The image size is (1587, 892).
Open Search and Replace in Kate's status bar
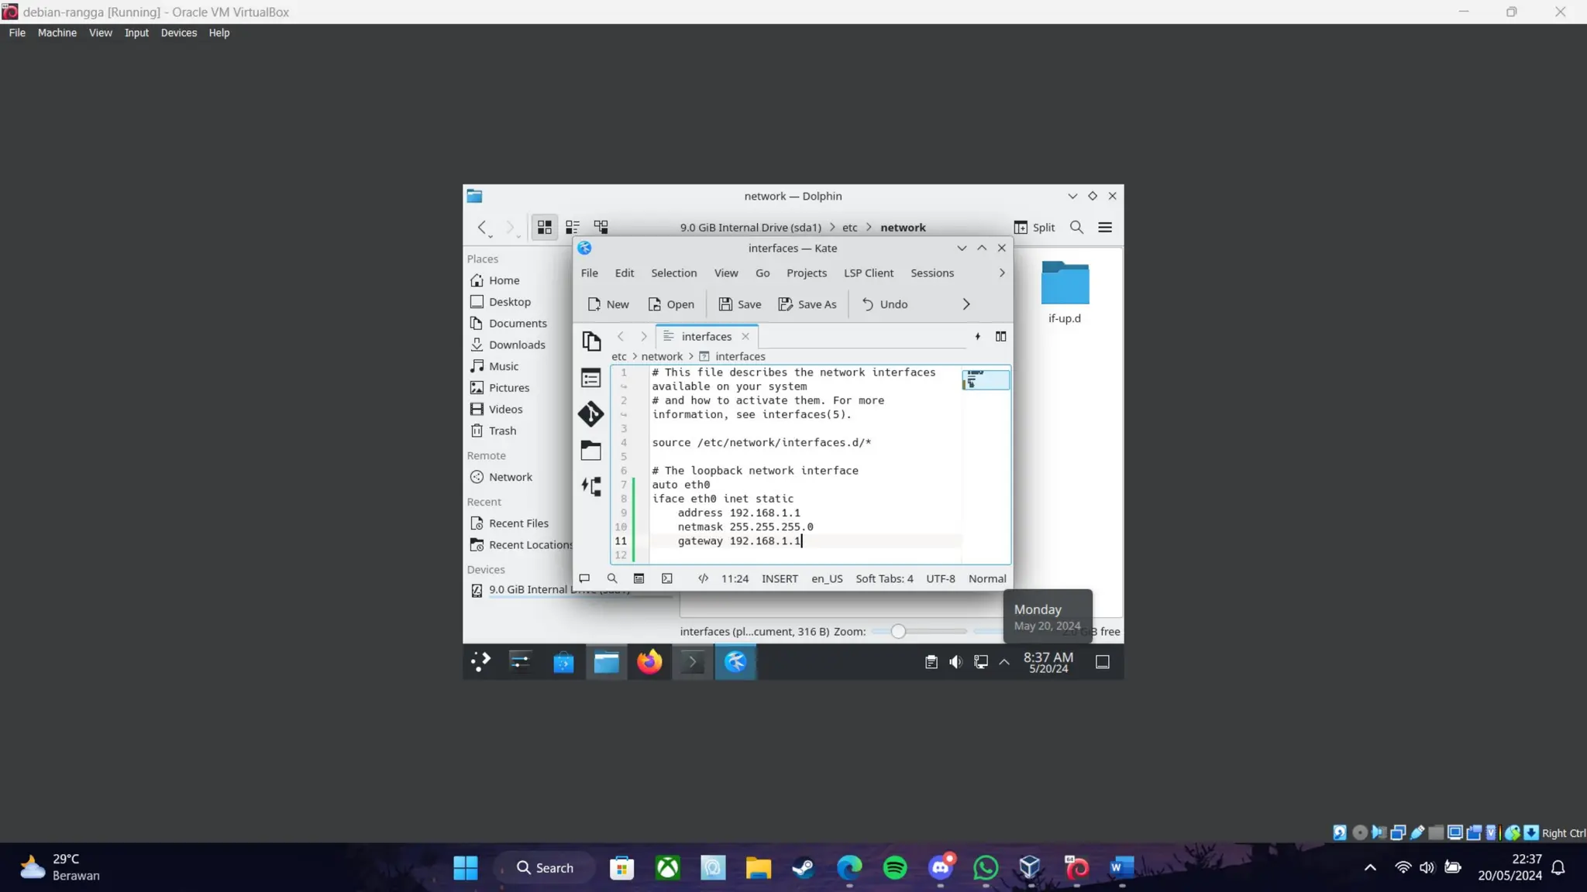click(612, 578)
